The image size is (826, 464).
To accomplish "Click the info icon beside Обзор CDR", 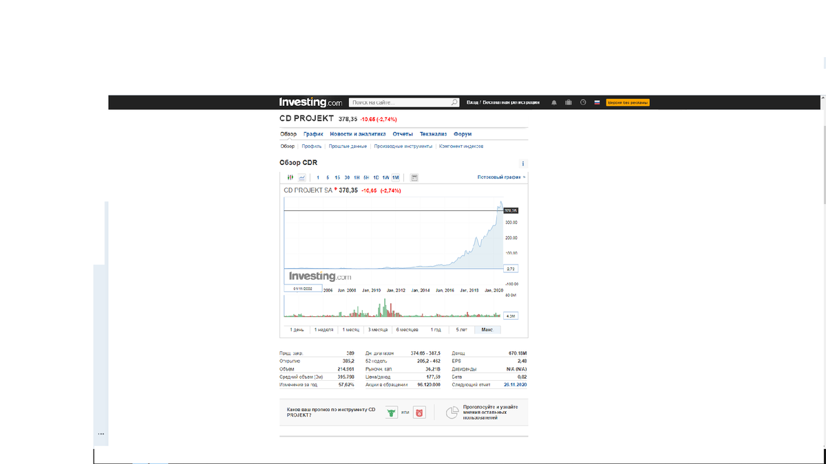I will (x=523, y=164).
